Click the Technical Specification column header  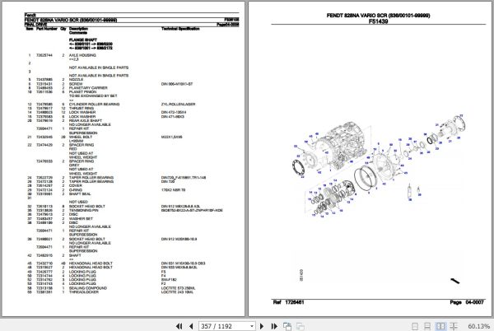pyautogui.click(x=180, y=29)
